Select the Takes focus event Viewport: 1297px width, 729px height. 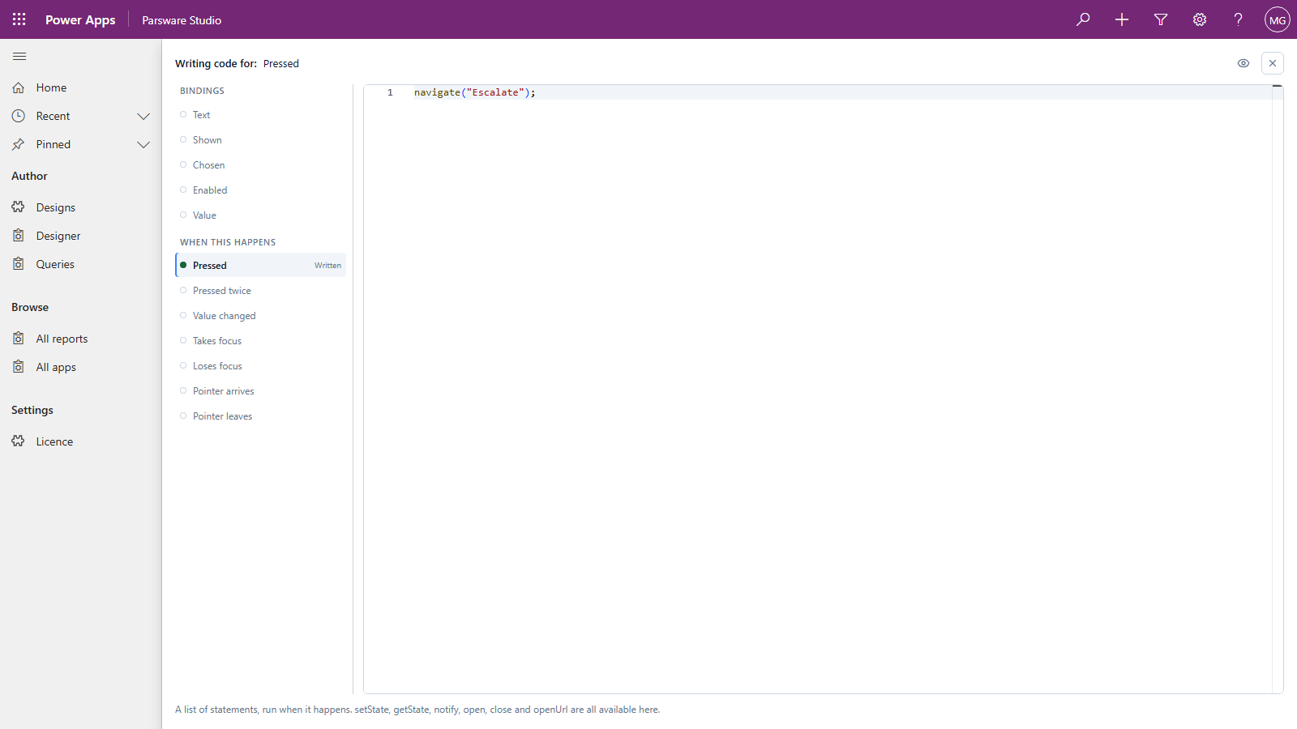(260, 341)
